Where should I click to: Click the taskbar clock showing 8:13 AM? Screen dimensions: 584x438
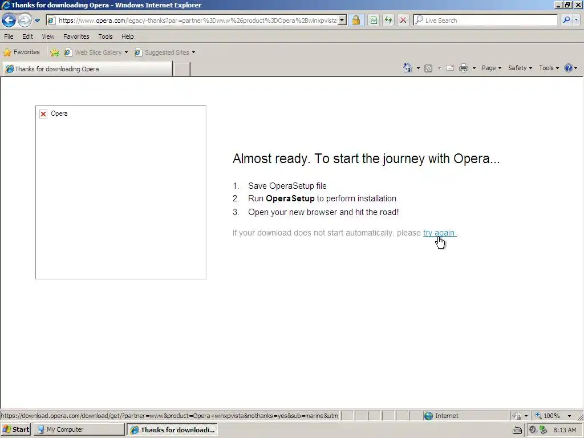[x=565, y=430]
